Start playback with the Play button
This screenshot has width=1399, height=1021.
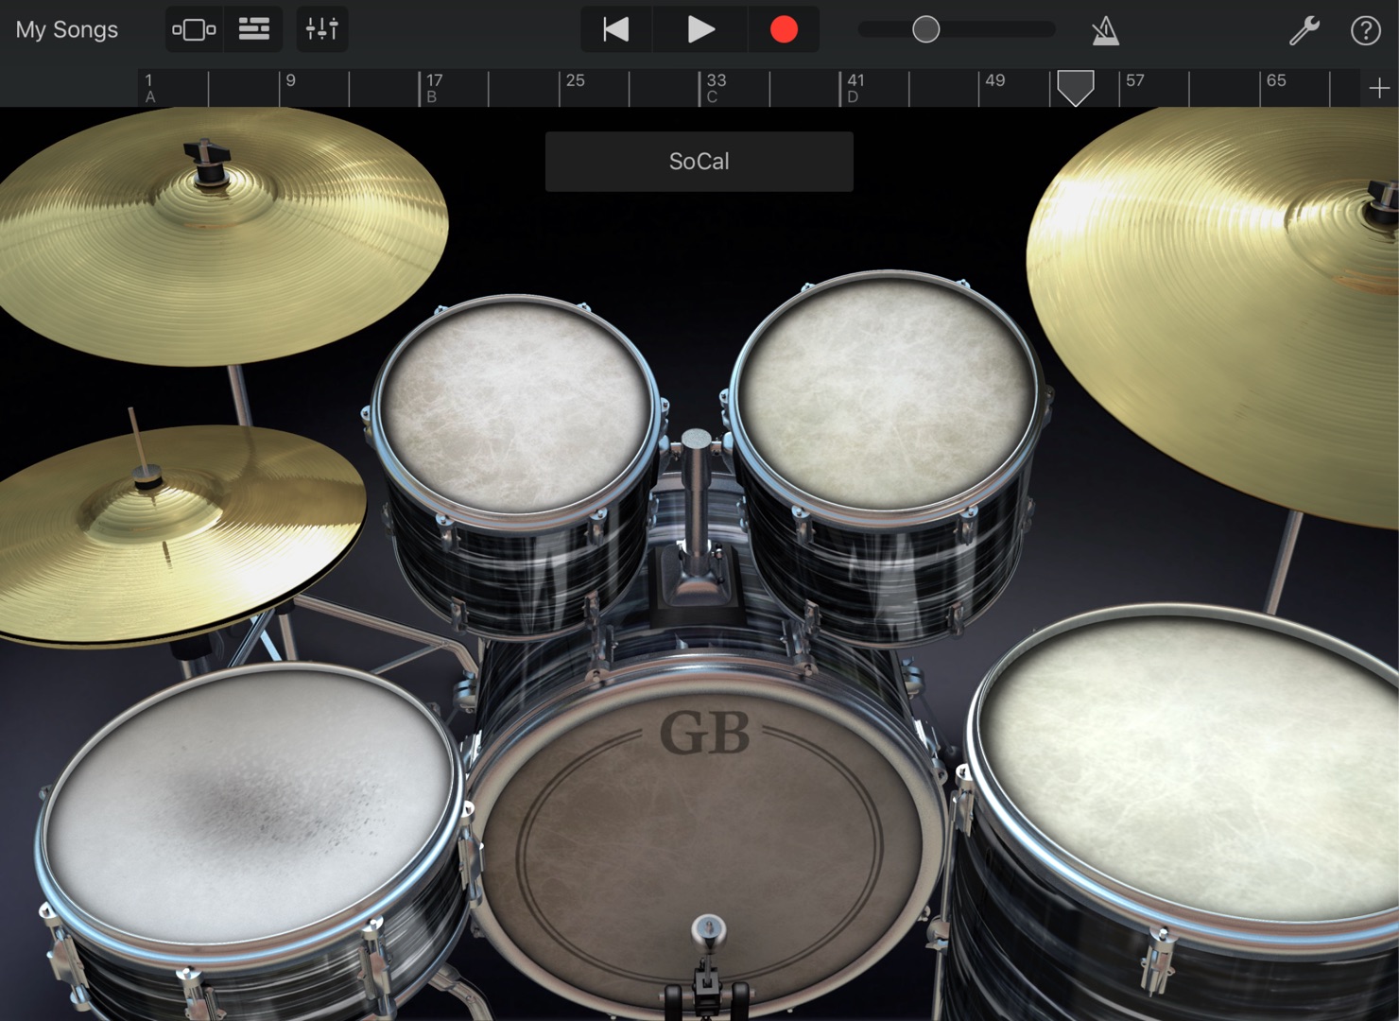pyautogui.click(x=700, y=29)
